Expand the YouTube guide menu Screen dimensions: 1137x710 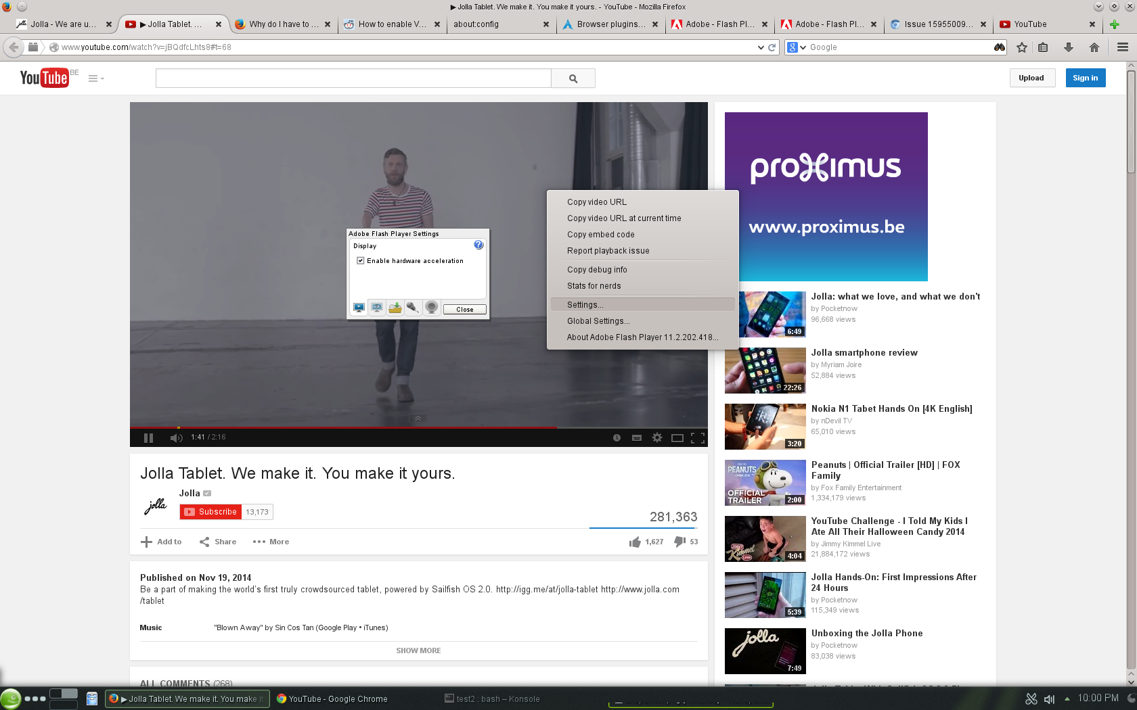96,78
